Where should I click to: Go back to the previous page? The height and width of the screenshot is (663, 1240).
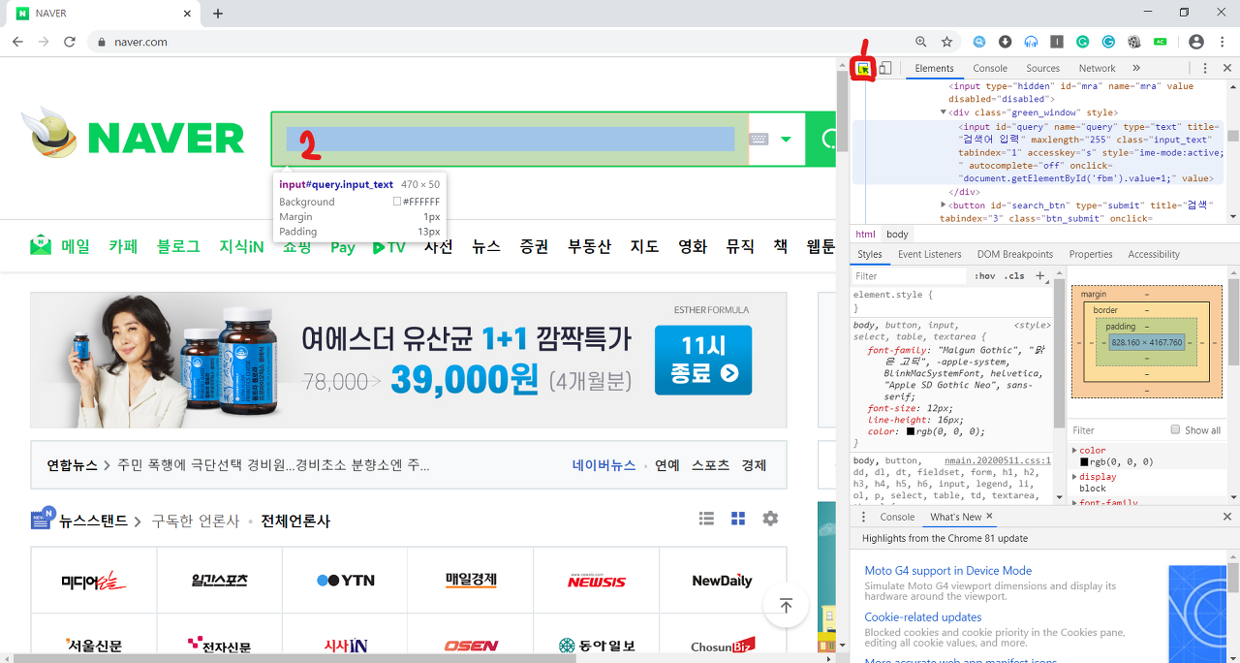17,42
